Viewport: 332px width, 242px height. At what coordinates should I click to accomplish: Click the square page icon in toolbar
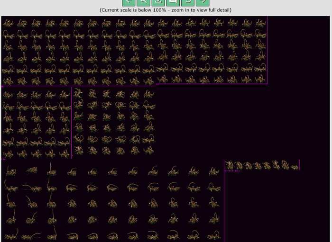[x=173, y=2]
